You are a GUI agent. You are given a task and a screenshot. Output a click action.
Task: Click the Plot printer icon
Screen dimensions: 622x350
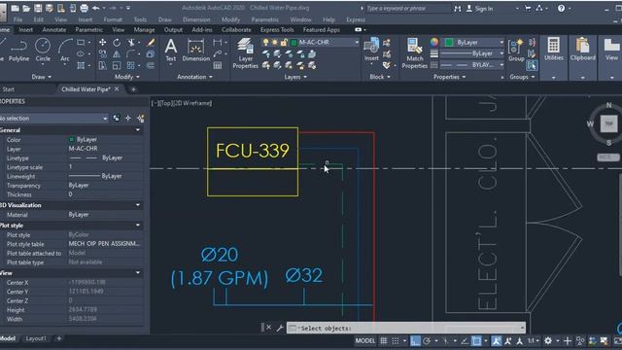point(85,8)
